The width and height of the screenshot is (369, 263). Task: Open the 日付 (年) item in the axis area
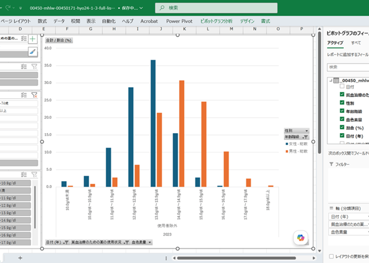point(349,216)
